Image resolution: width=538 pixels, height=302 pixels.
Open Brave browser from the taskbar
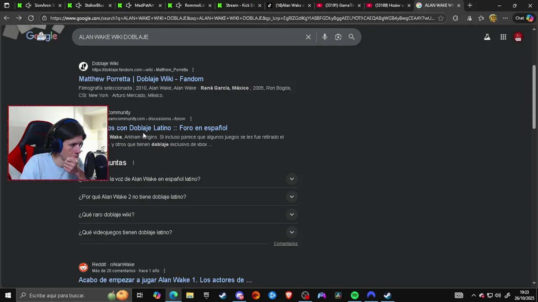coord(289,295)
